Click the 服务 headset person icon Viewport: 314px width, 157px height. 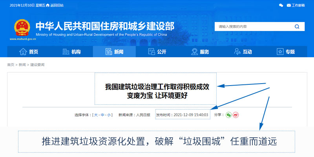(x=194, y=52)
